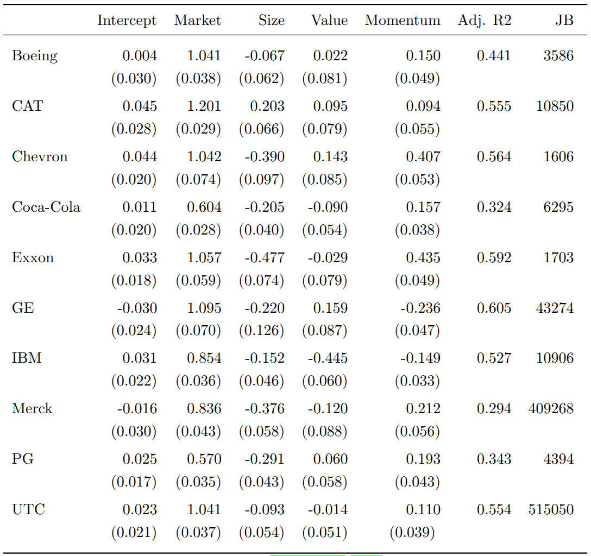Click Merck's JB value 409268
Viewport: 591px width, 556px height.
click(551, 409)
